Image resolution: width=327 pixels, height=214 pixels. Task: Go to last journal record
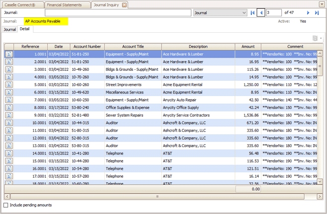317,13
